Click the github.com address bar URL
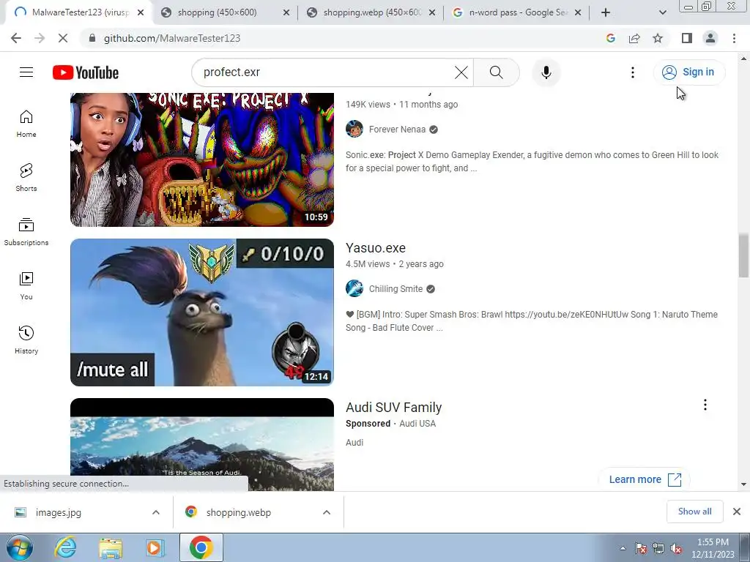The image size is (750, 562). [172, 38]
